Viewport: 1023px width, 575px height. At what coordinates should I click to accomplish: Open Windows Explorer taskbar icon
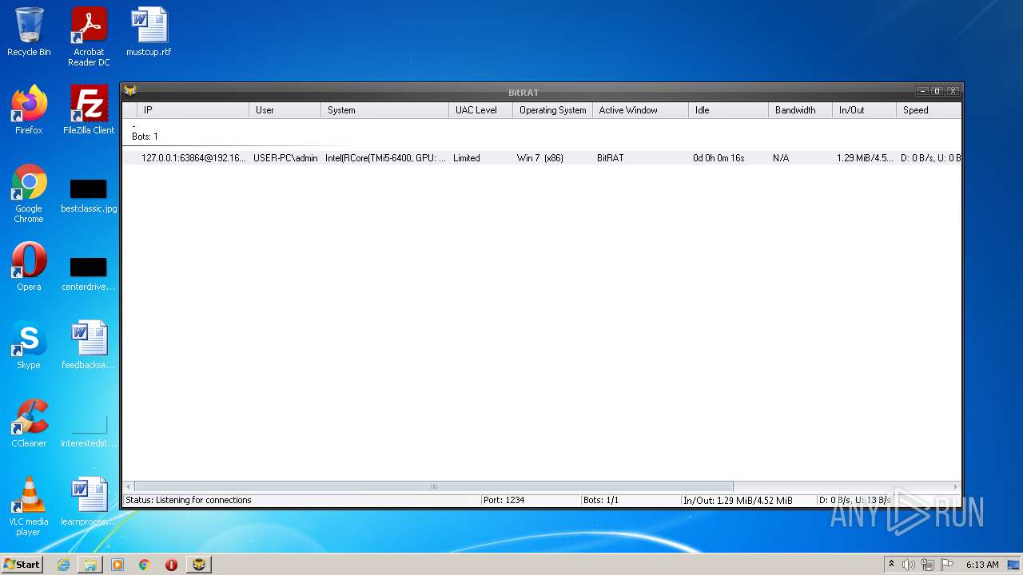[90, 565]
